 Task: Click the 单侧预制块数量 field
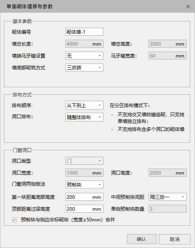point(168,209)
